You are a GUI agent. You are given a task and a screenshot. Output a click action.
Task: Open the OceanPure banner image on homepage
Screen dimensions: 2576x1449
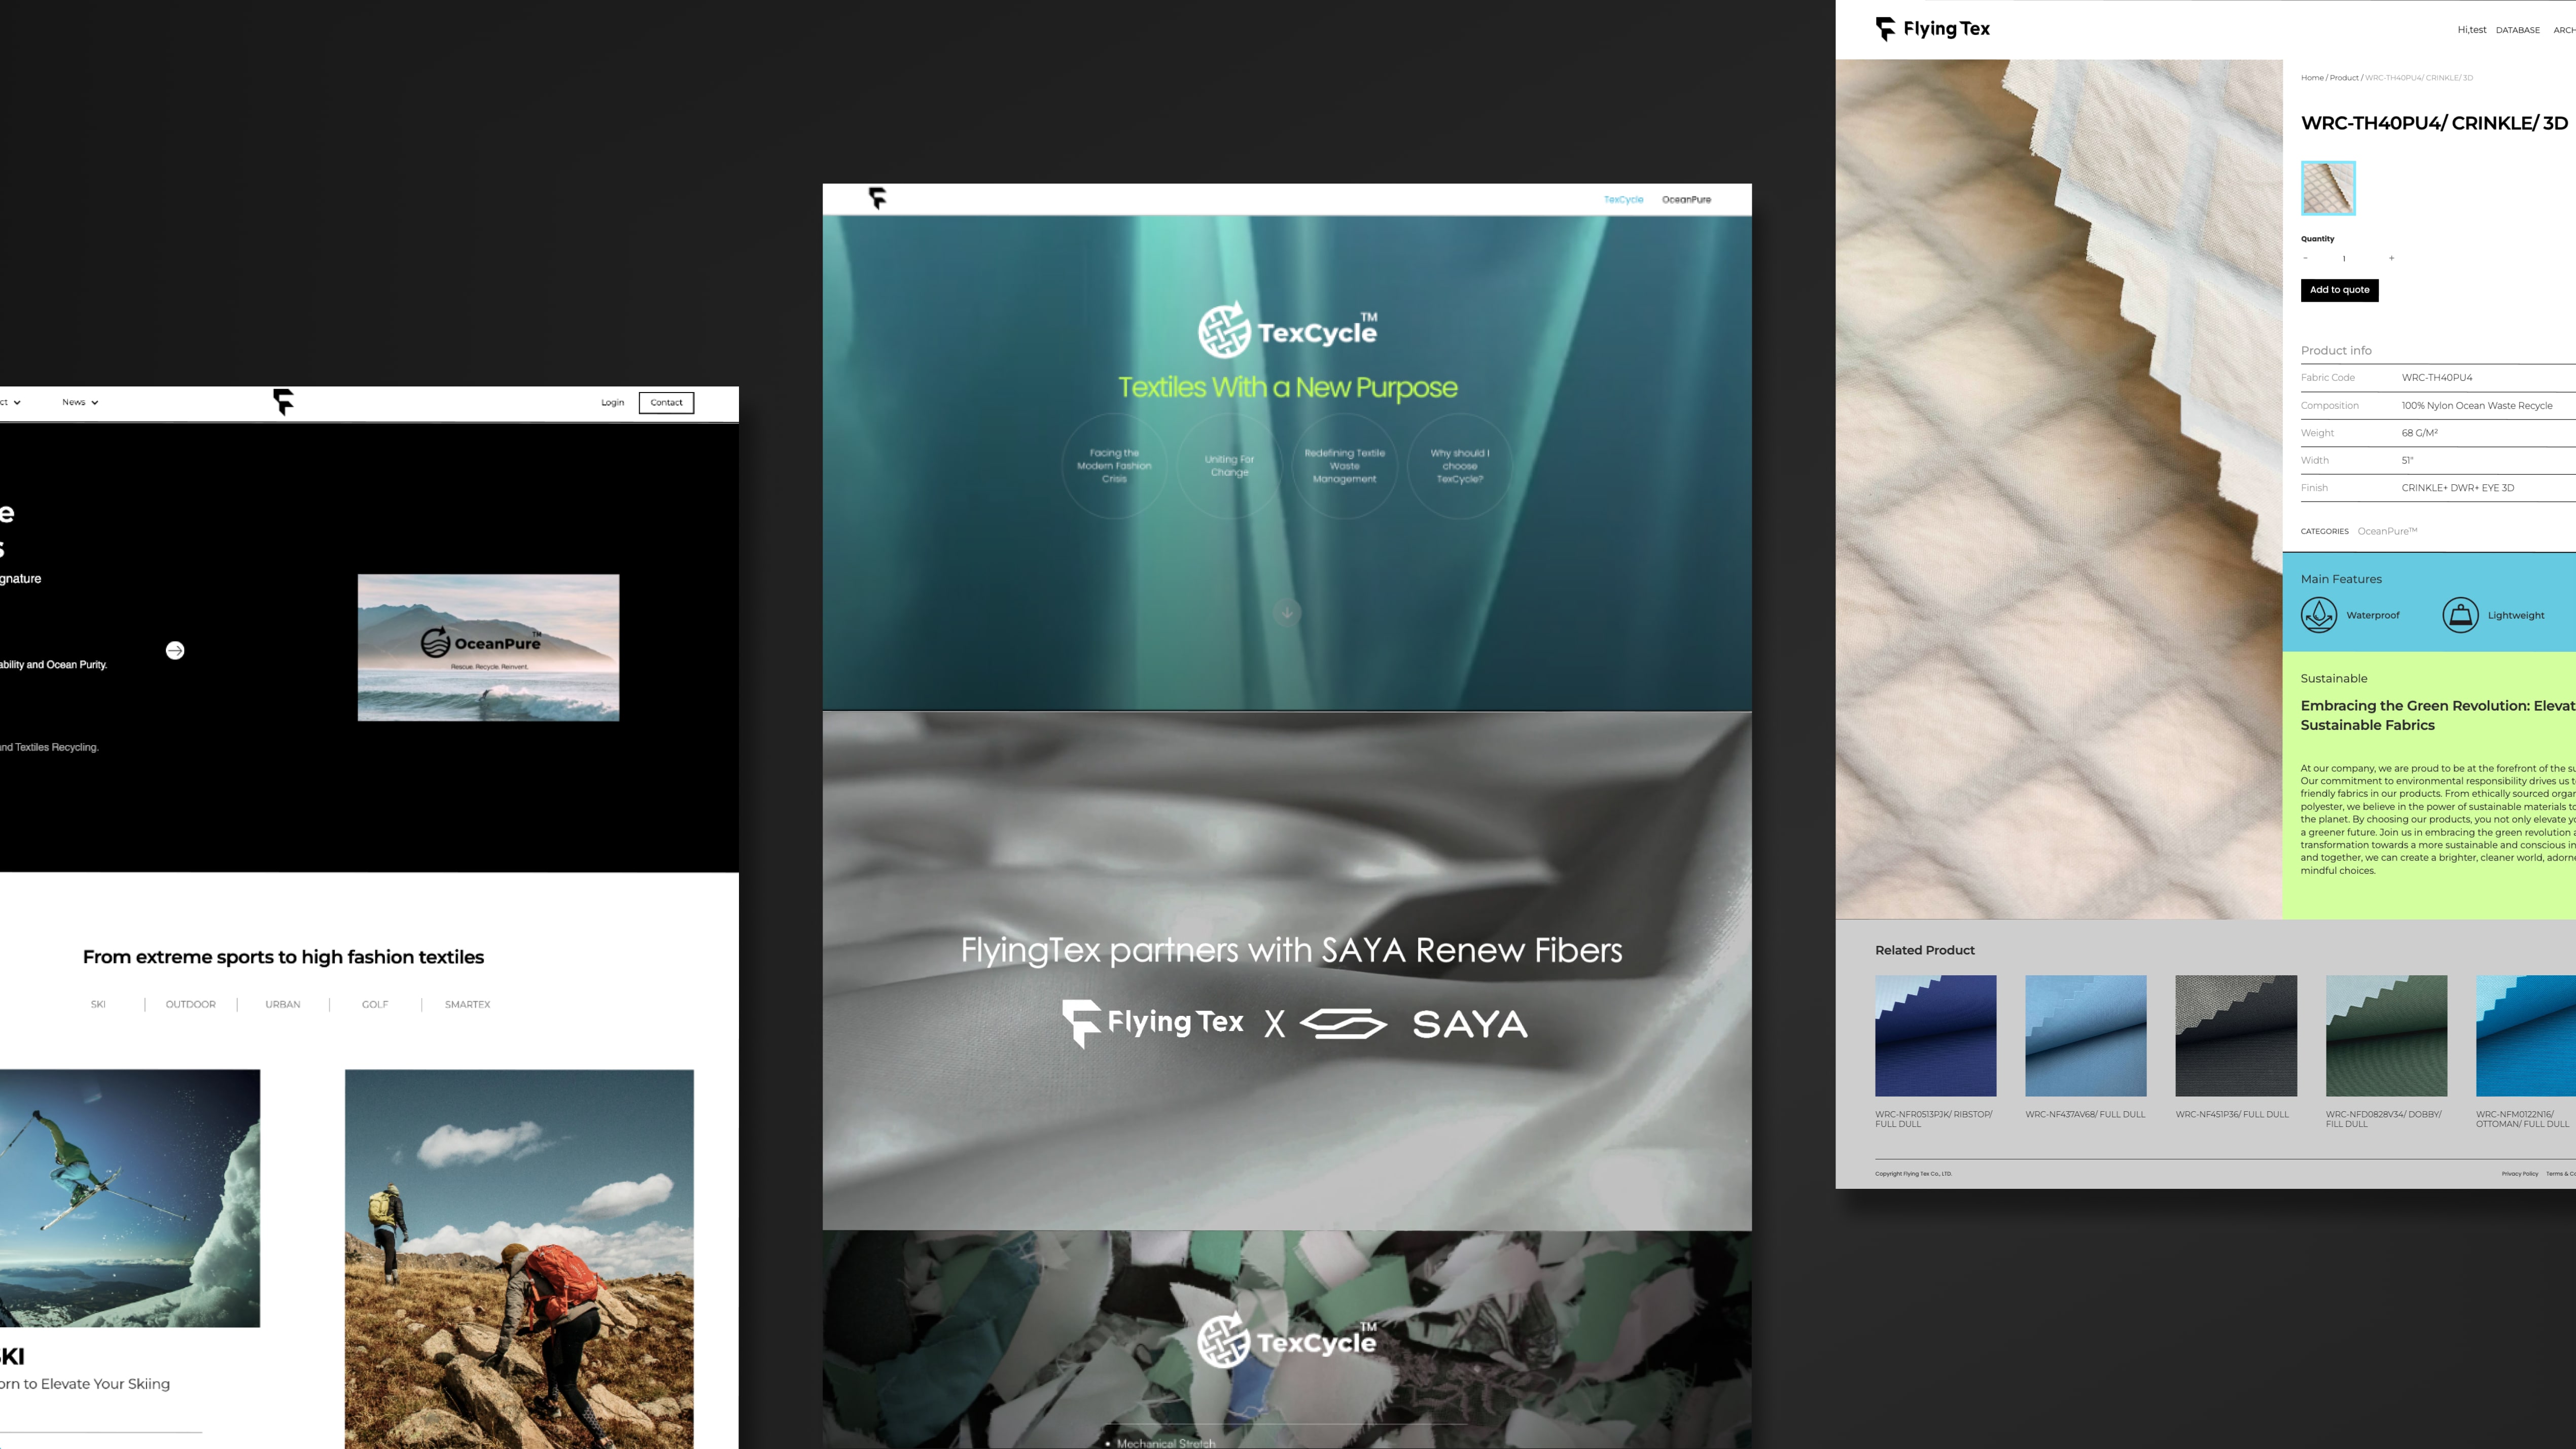(x=488, y=647)
